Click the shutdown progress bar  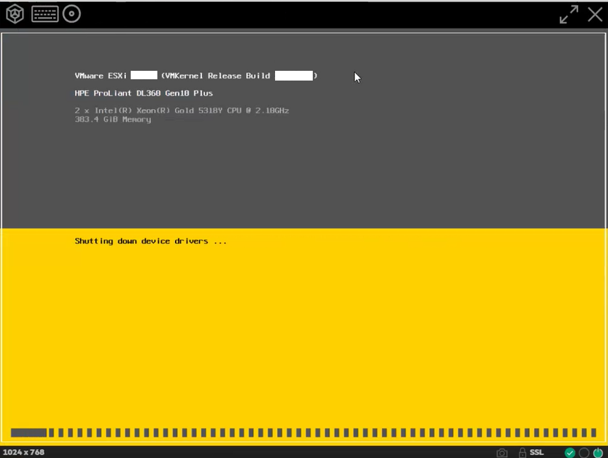click(303, 433)
